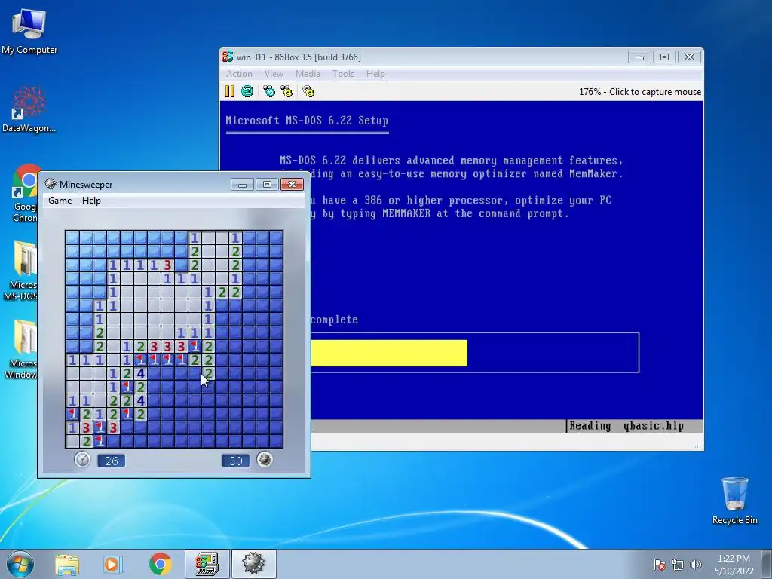Click the network icon in the system tray
772x579 pixels.
point(678,565)
